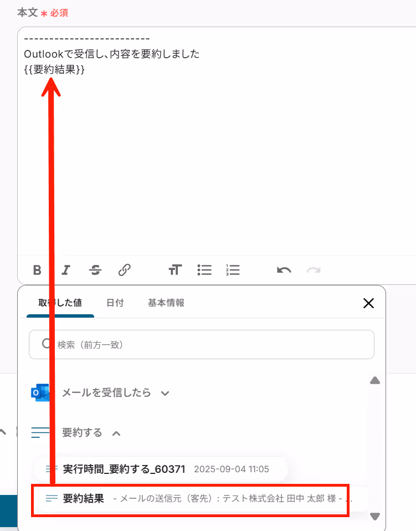416x531 pixels.
Task: Insert a bulleted list
Action: click(204, 270)
